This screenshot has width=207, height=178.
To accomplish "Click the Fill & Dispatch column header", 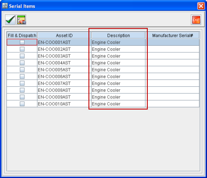I will [x=22, y=36].
